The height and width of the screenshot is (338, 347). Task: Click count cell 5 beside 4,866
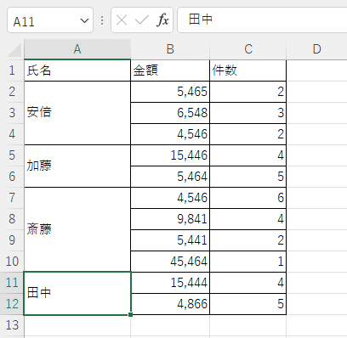(x=248, y=304)
